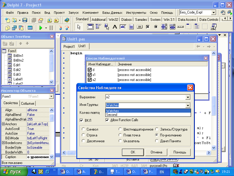The height and width of the screenshot is (176, 234).
Task: Select the Шестнадцатиричное radio button
Action: click(x=120, y=129)
